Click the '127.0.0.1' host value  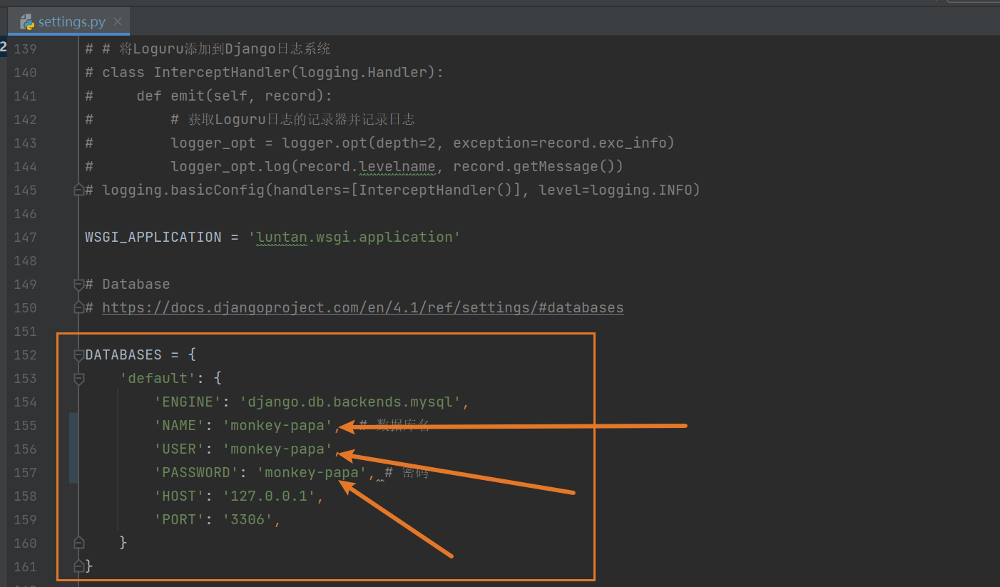pos(269,496)
